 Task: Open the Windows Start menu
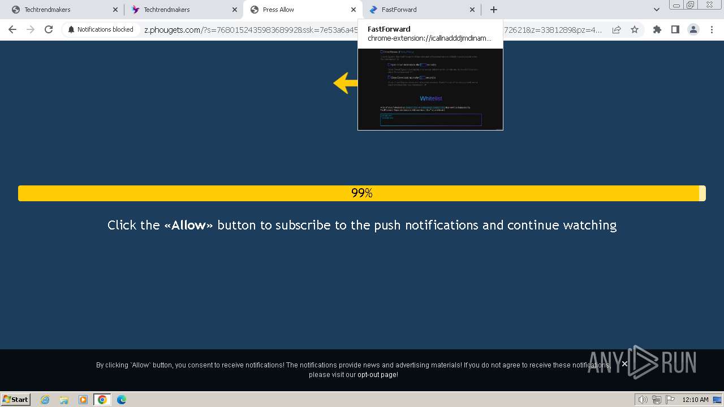tap(16, 399)
